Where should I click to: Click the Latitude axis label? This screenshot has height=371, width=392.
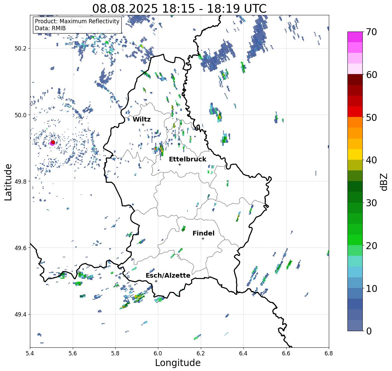click(8, 182)
